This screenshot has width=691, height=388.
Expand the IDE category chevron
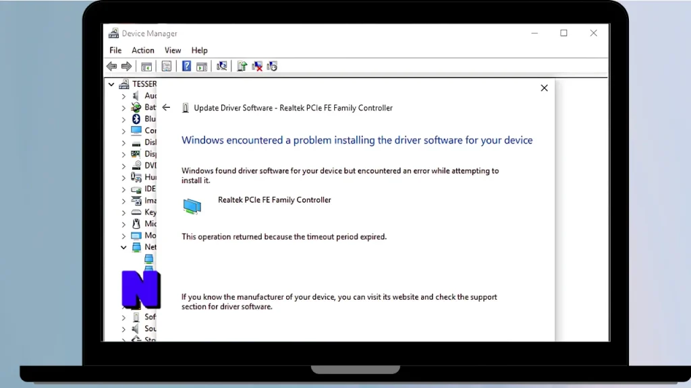[x=123, y=189]
